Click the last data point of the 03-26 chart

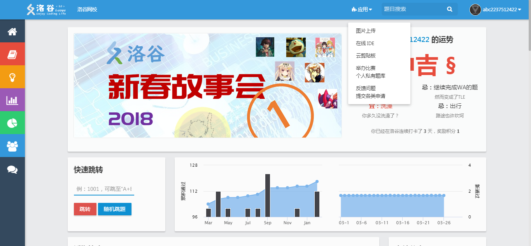tap(443, 195)
